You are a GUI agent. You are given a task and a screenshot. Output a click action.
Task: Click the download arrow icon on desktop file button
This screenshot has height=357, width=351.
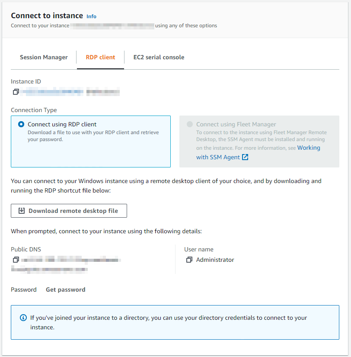22,211
